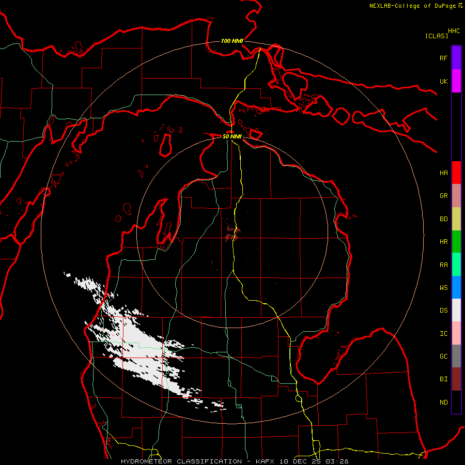Viewport: 465px width, 465px height.
Task: Click the GC gray legend swatch
Action: click(x=456, y=356)
